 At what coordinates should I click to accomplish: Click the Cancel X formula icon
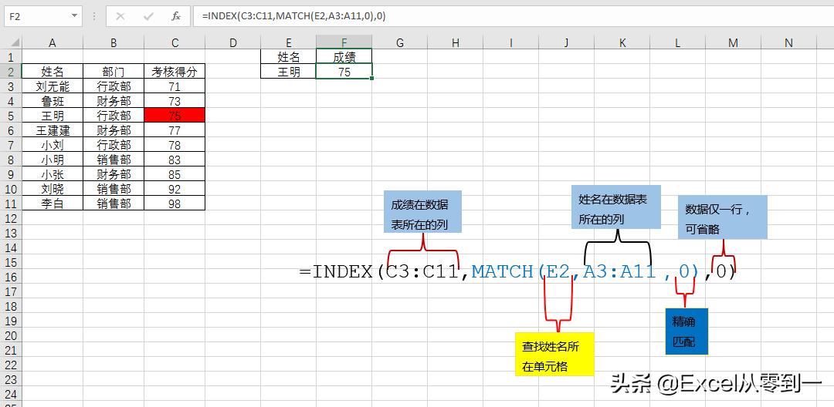[120, 16]
